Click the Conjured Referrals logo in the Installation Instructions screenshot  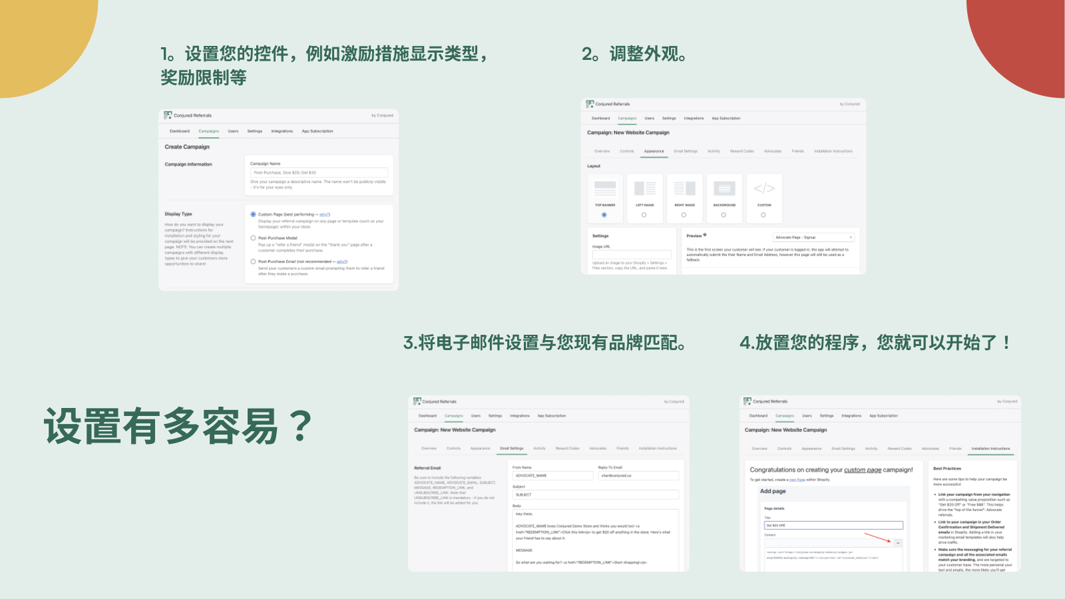pyautogui.click(x=747, y=401)
